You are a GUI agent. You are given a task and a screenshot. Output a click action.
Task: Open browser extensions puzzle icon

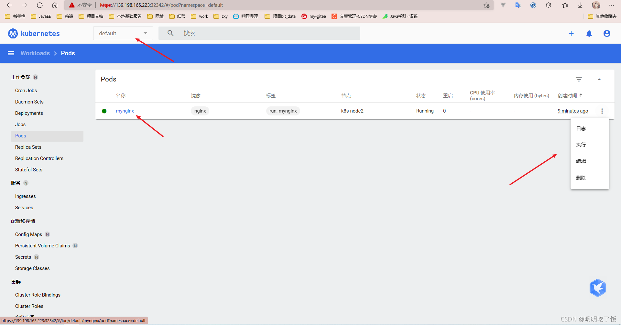click(x=548, y=5)
